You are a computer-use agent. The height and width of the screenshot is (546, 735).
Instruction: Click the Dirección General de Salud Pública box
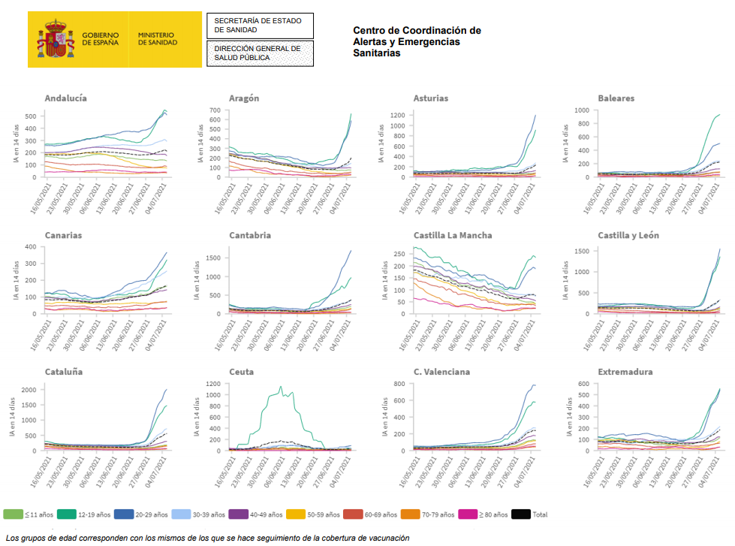pos(260,53)
